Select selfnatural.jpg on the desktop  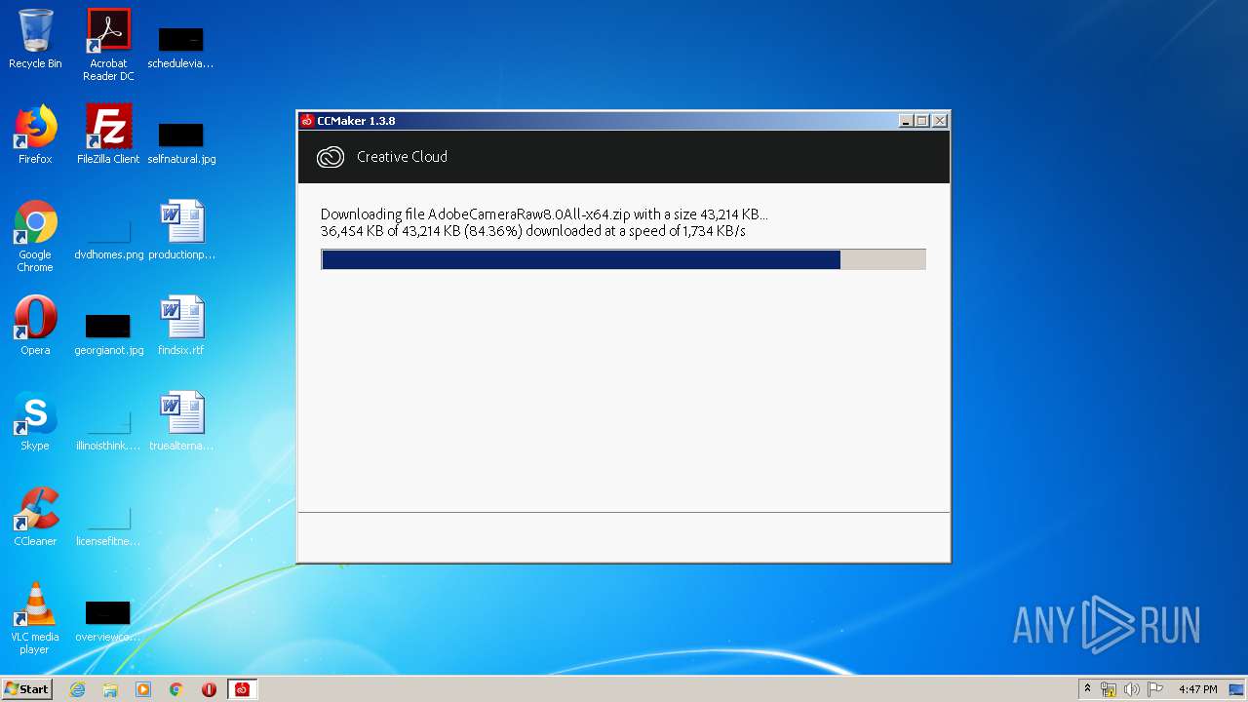(181, 142)
